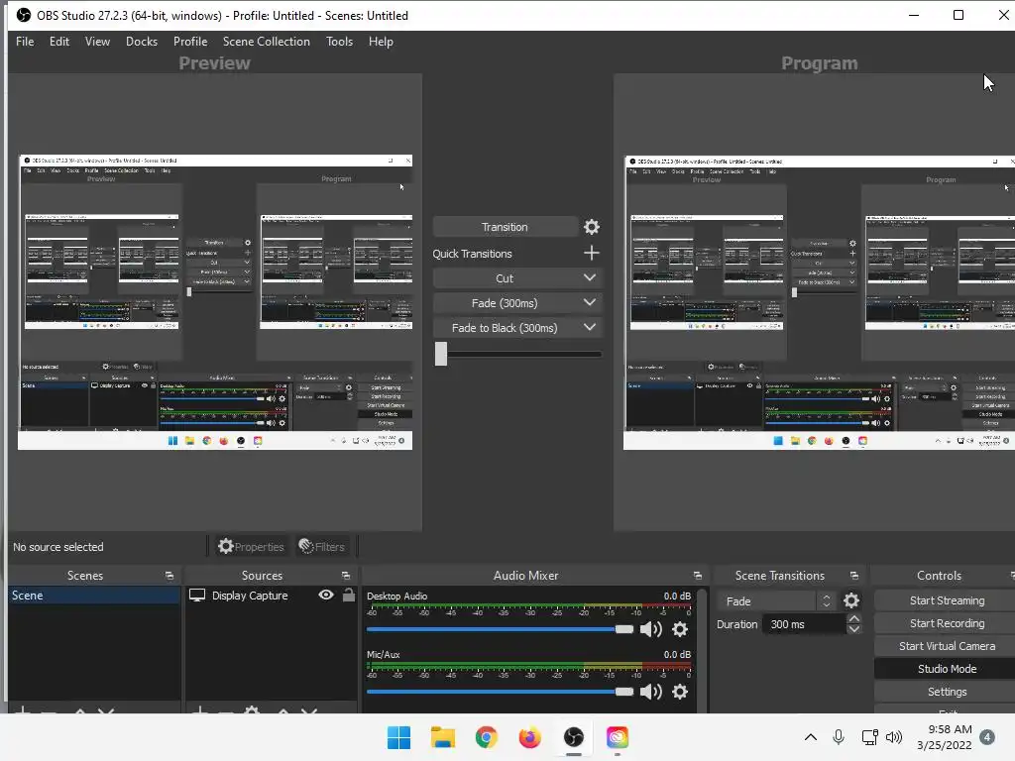
Task: Click the Transition button
Action: tap(505, 227)
